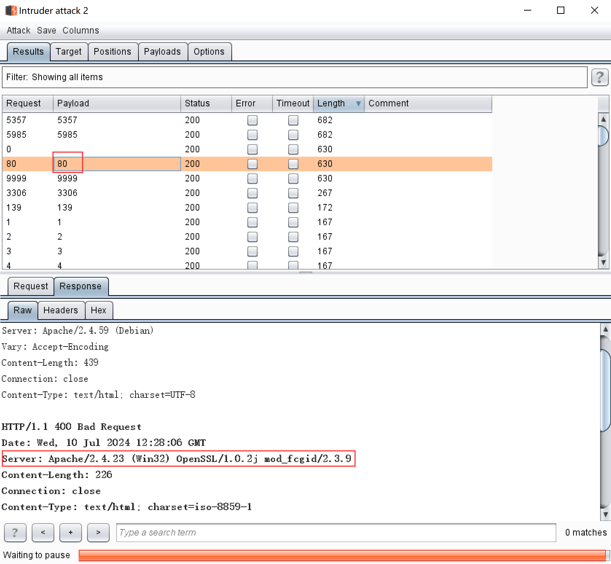
Task: Select the Raw view tab
Action: [x=23, y=310]
